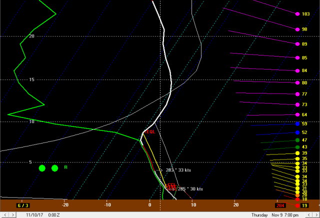Click the surface wind value labeled 19

coord(304,205)
